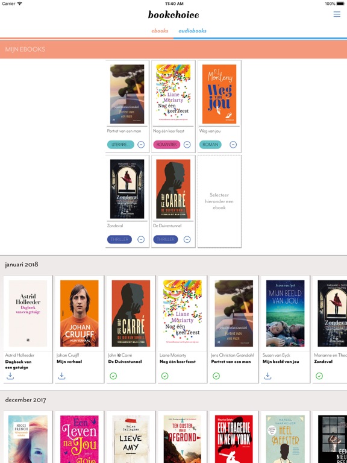Download Mijn beeld van jou
Screen dimensions: 347x463
[x=267, y=376]
